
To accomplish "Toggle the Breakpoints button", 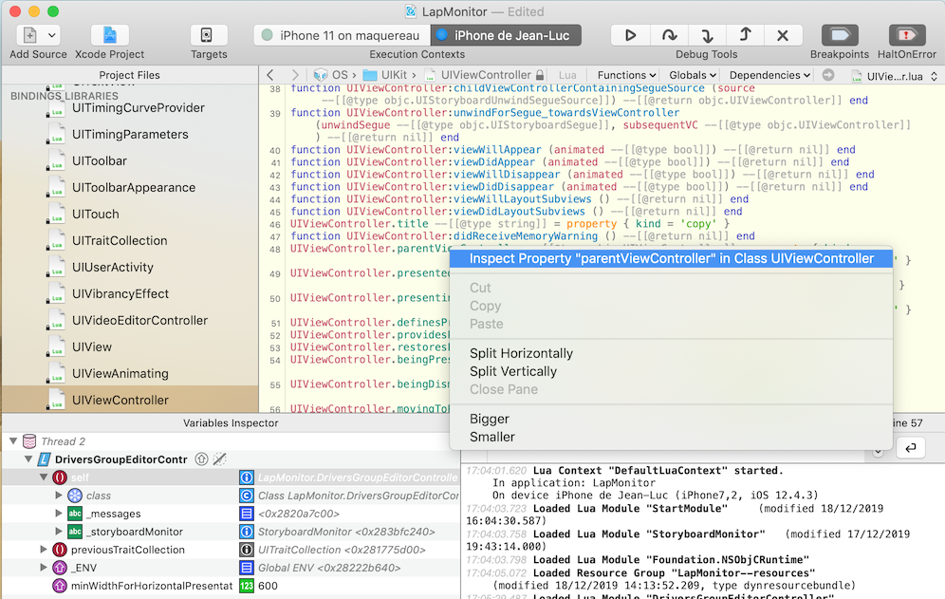I will click(x=840, y=35).
